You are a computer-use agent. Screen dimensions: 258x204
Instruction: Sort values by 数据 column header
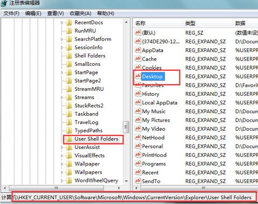[246, 23]
